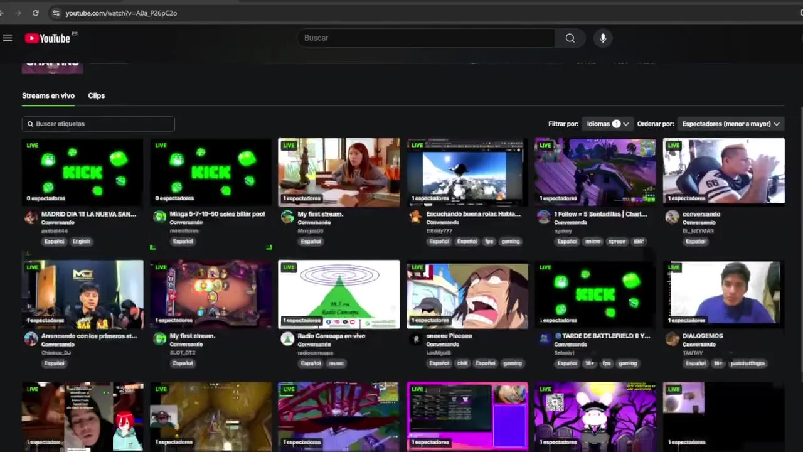
Task: Click the browser address bar URL
Action: [x=121, y=13]
